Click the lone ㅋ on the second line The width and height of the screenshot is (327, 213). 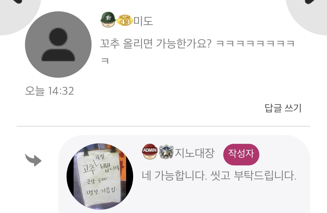(x=105, y=61)
